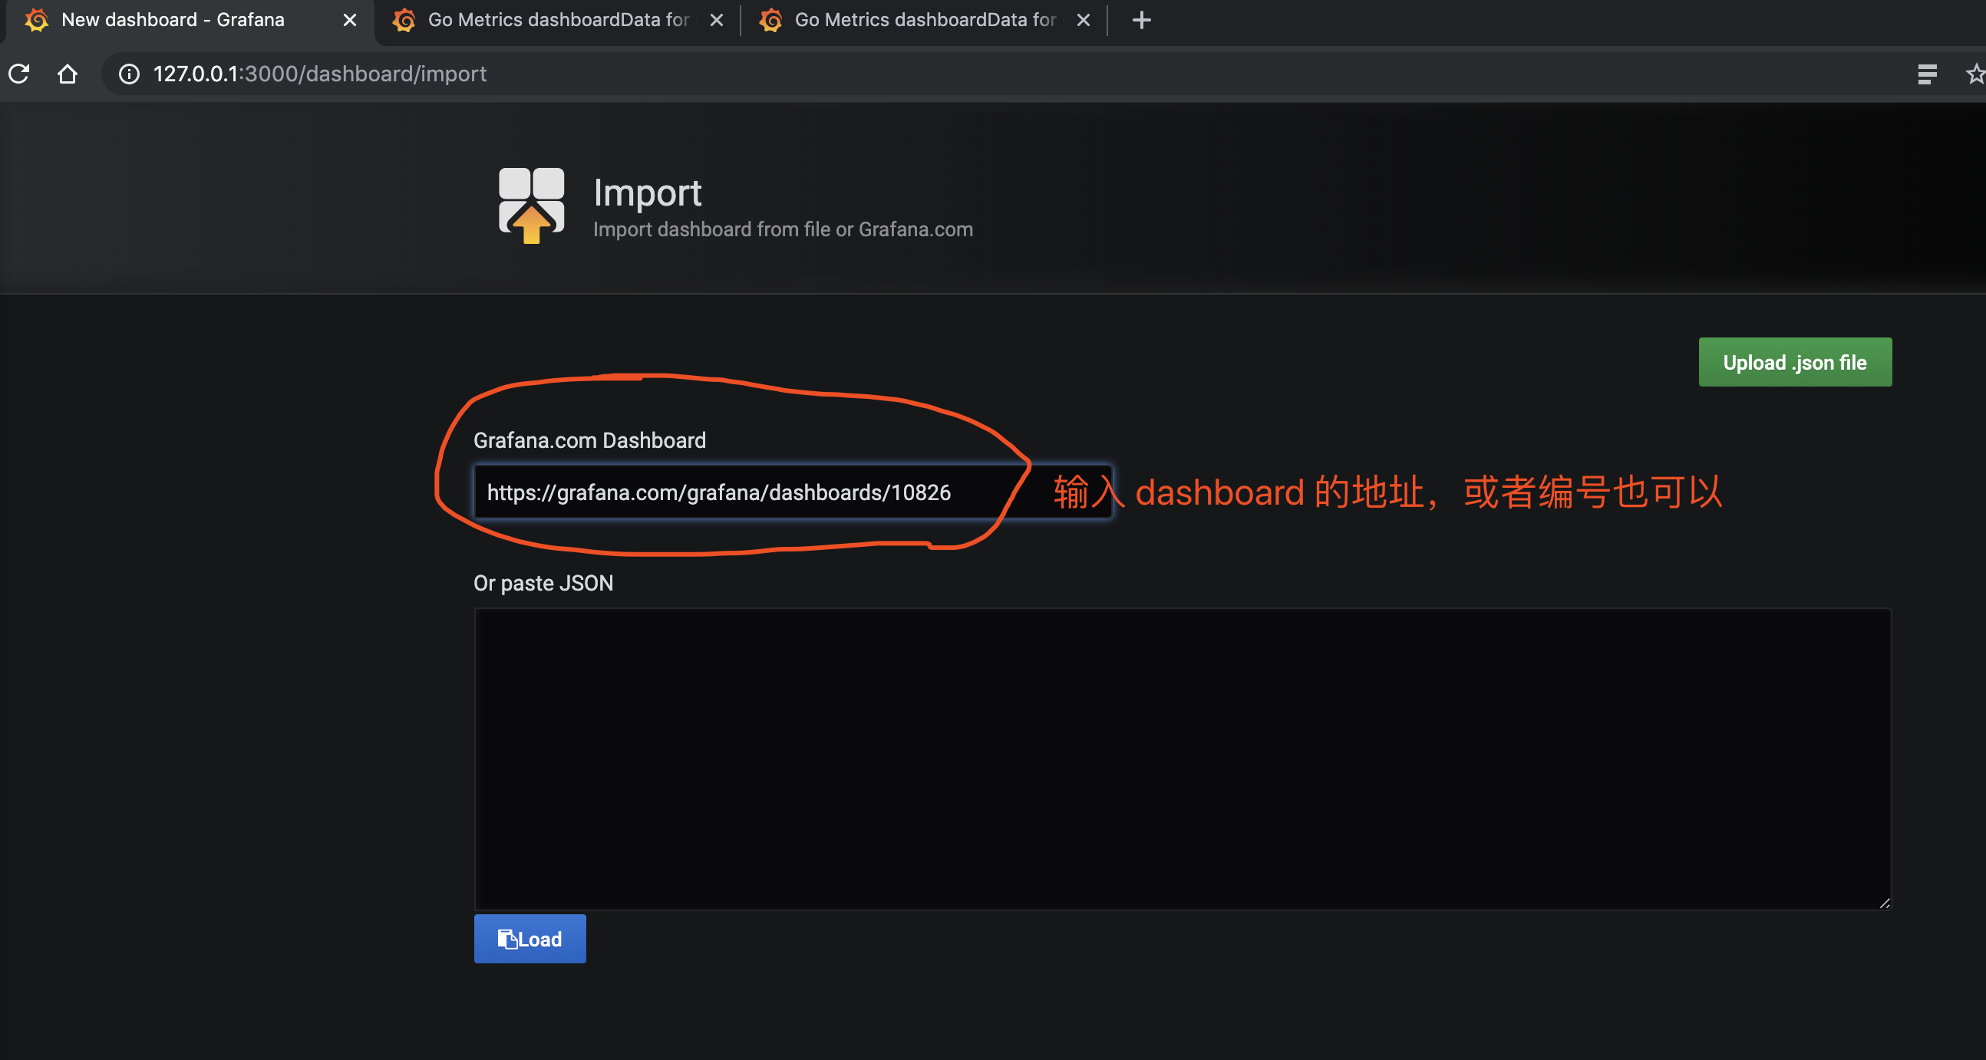Image resolution: width=1986 pixels, height=1060 pixels.
Task: Click the Upload .json file button
Action: click(1795, 362)
